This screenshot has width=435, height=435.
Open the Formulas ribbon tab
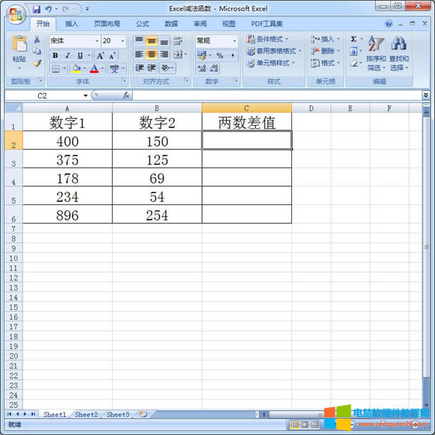(143, 24)
